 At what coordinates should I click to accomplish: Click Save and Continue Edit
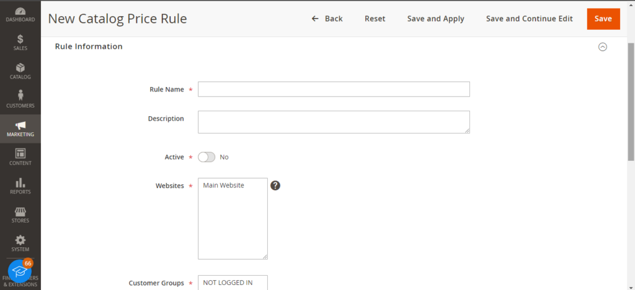click(x=530, y=19)
